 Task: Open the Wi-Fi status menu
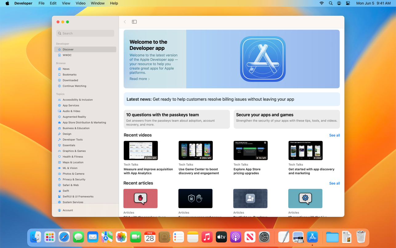[x=321, y=3]
